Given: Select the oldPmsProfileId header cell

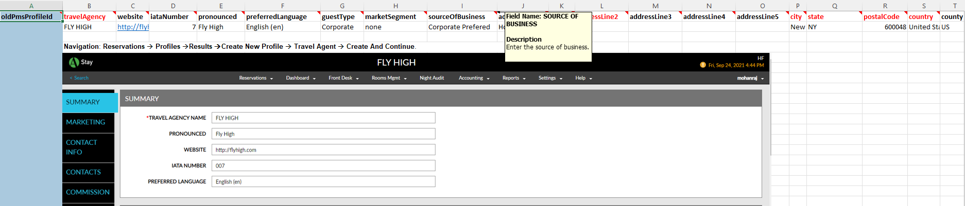Looking at the screenshot, I should point(31,16).
